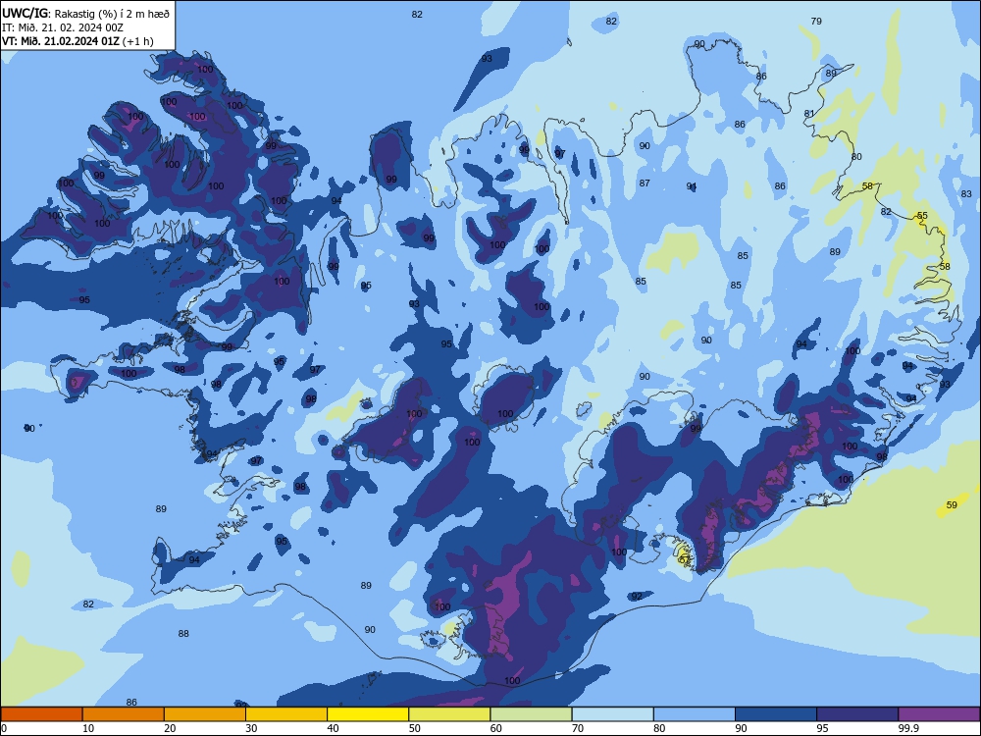Click the '83' value at the map's east edge
981x736 pixels.
(966, 194)
